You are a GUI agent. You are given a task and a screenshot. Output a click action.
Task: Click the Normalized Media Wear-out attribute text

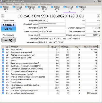pyautogui.click(x=22, y=93)
